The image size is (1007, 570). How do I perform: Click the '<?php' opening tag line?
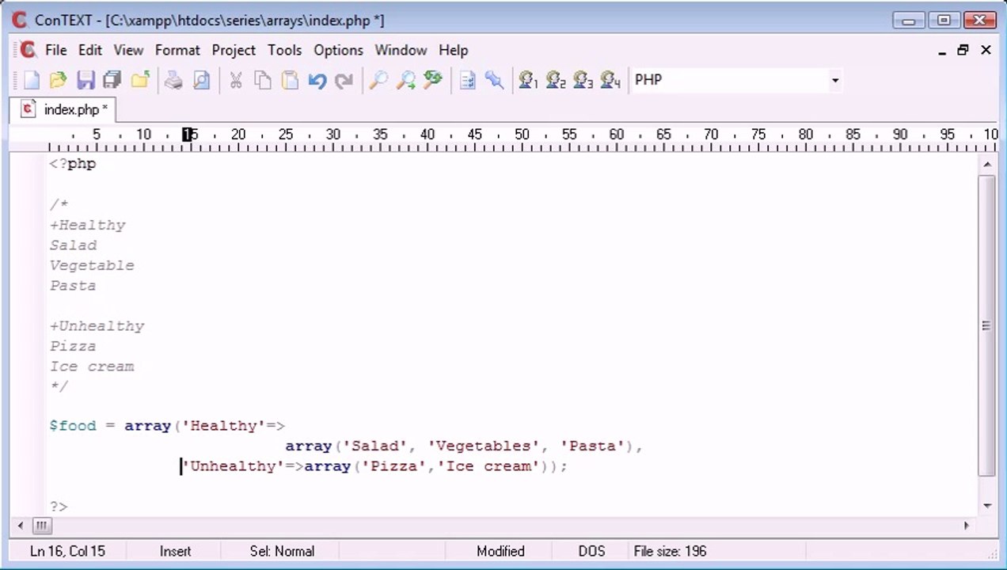tap(73, 164)
